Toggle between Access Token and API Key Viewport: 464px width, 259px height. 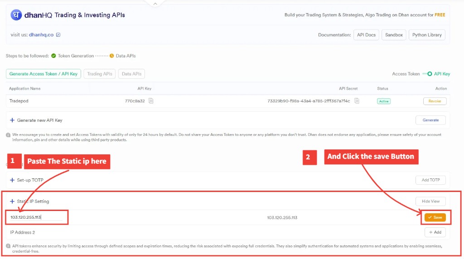coord(427,74)
